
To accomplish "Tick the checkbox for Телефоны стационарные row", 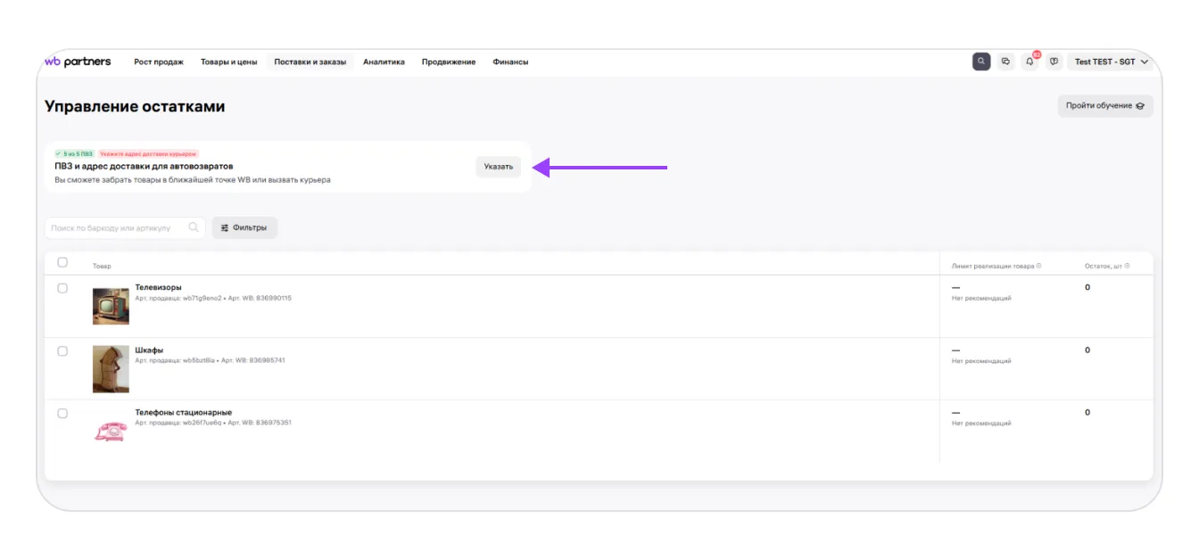I will (62, 413).
